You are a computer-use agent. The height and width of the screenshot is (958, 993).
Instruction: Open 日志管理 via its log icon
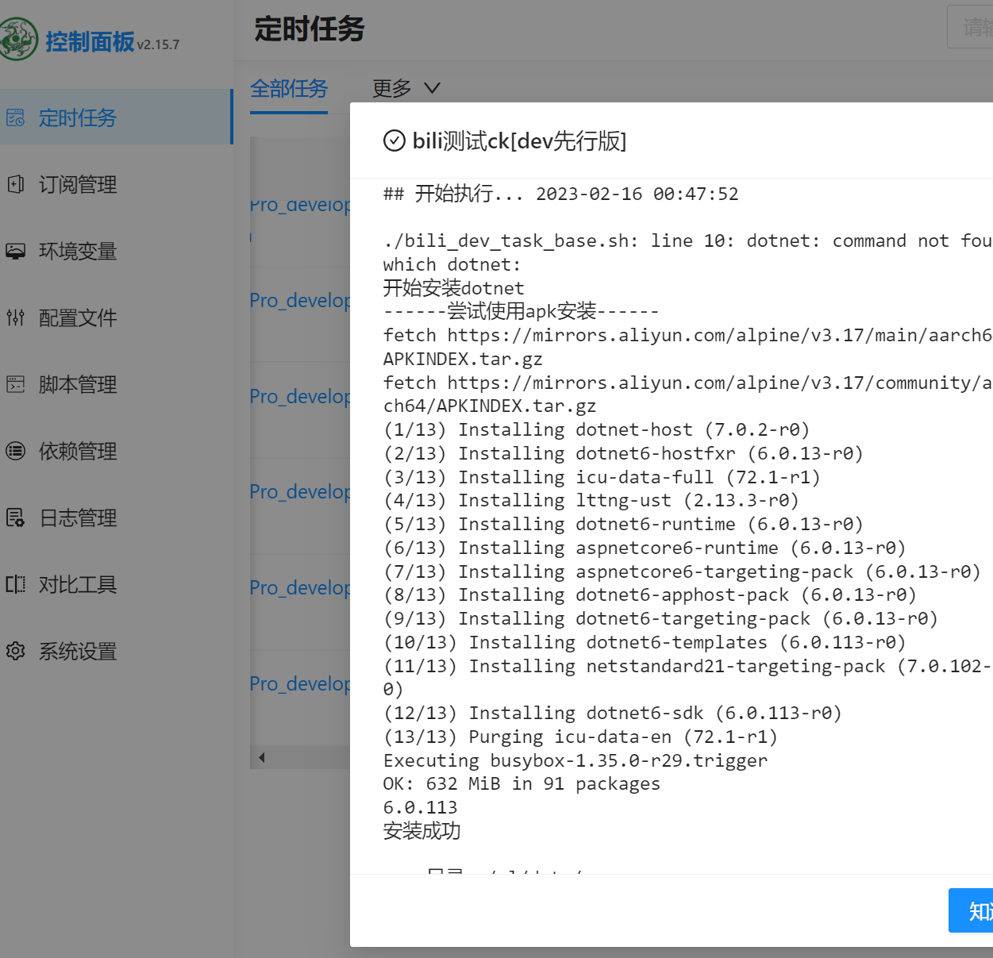point(16,517)
